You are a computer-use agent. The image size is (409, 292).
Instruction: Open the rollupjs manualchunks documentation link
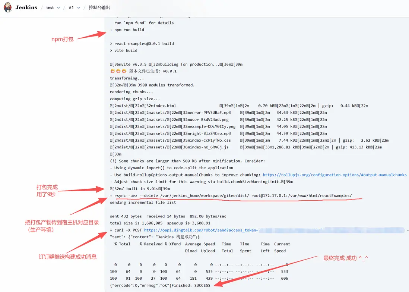335,175
